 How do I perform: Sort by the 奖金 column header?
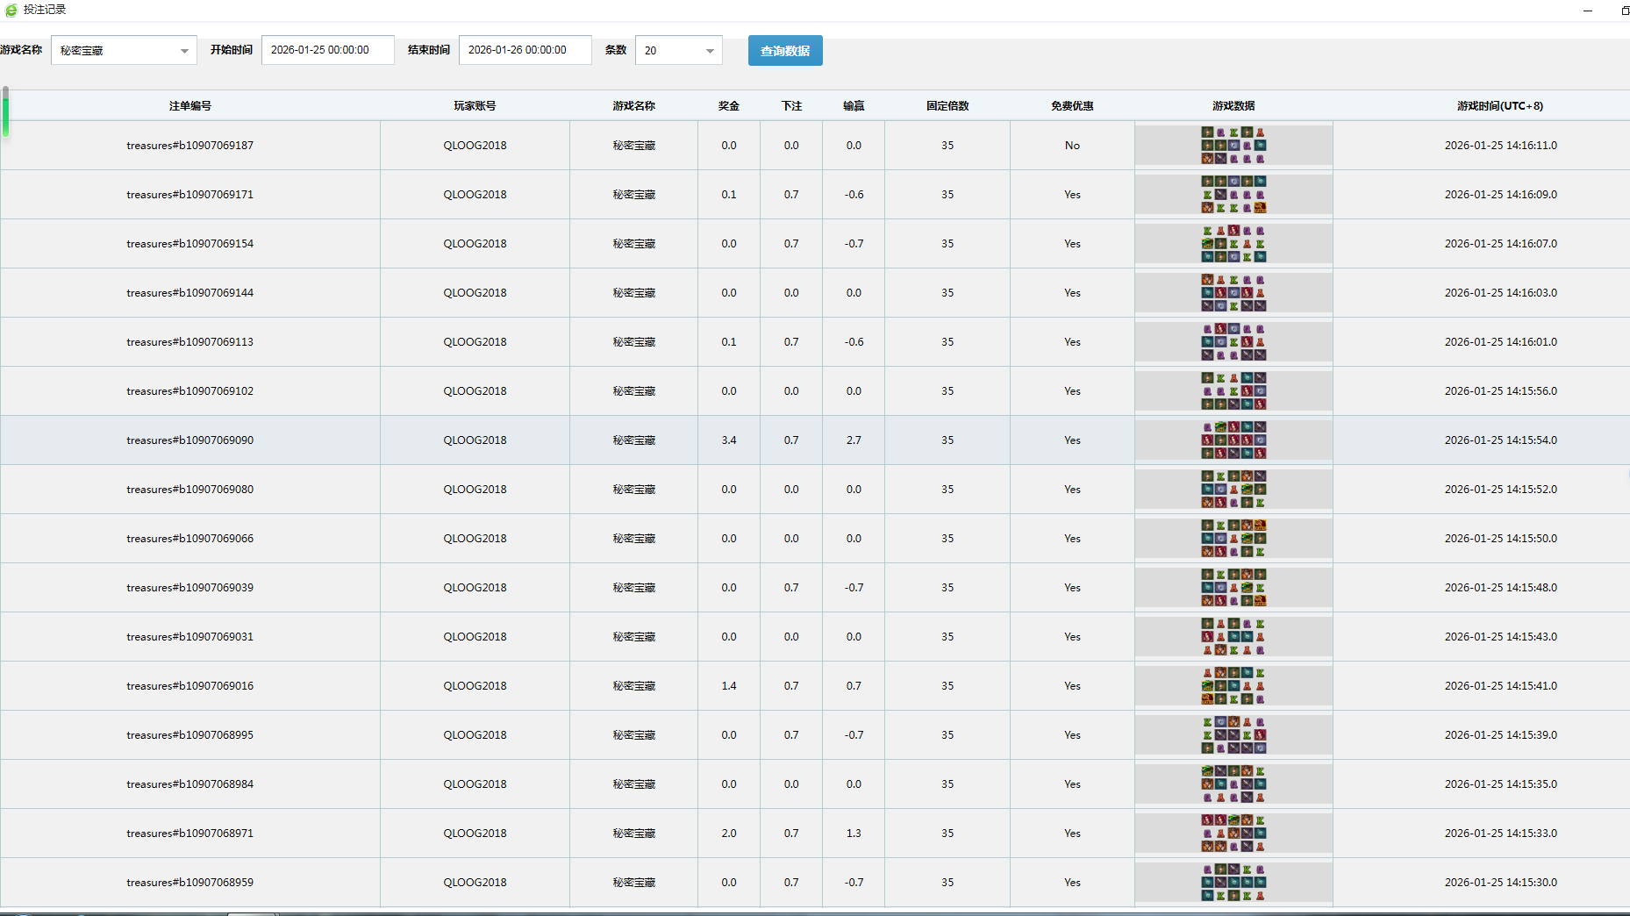[x=728, y=106]
